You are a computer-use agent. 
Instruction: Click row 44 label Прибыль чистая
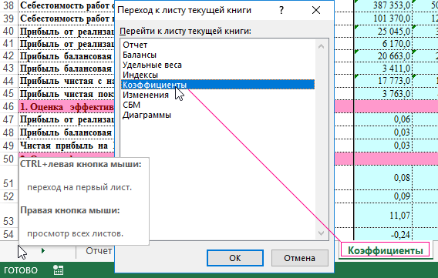click(66, 81)
